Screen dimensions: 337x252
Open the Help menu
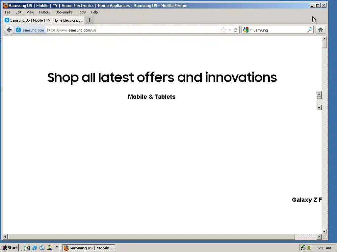tap(94, 12)
